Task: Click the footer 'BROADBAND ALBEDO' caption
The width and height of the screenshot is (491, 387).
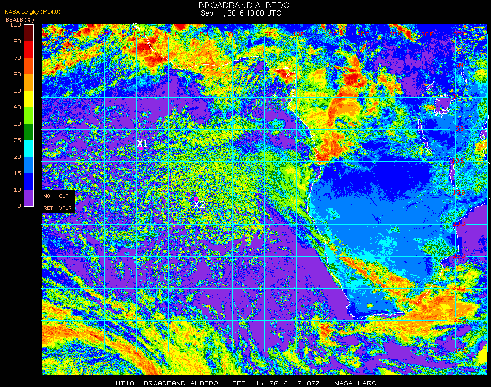Action: (181, 383)
